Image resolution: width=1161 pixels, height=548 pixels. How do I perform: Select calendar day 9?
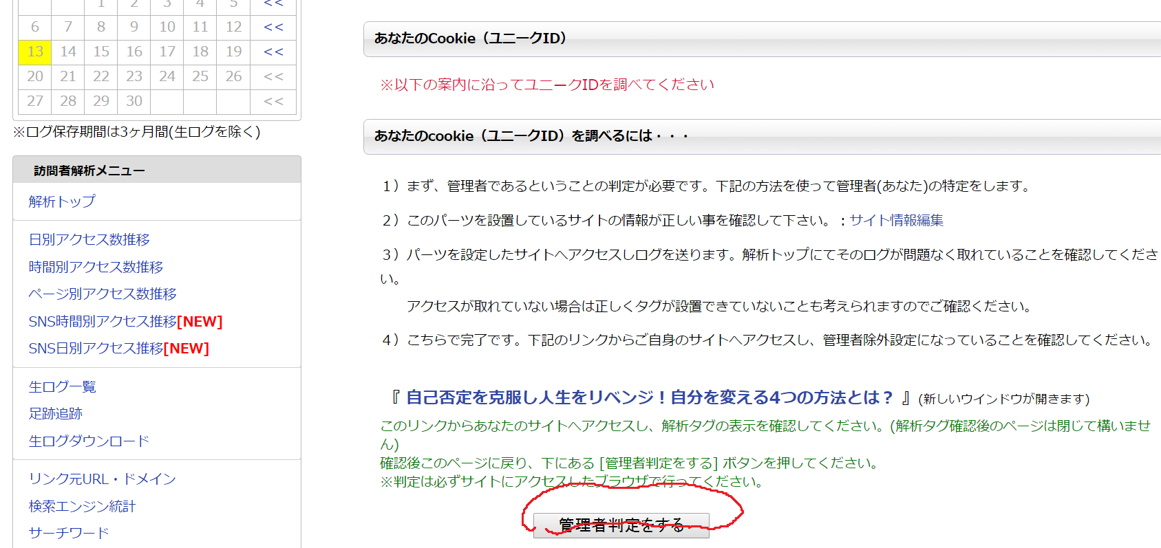coord(134,27)
